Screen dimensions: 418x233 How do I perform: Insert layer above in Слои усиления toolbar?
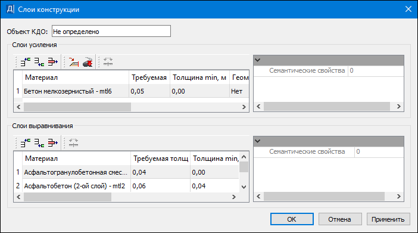pyautogui.click(x=26, y=62)
